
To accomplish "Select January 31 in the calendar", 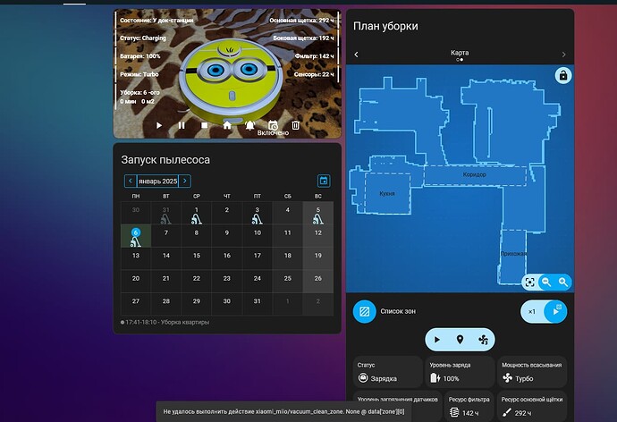I will [257, 304].
